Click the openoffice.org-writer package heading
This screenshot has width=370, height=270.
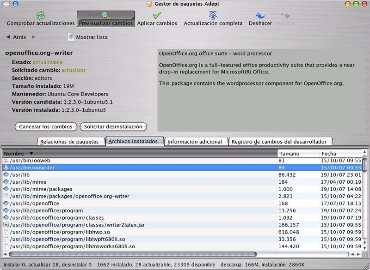click(x=39, y=53)
